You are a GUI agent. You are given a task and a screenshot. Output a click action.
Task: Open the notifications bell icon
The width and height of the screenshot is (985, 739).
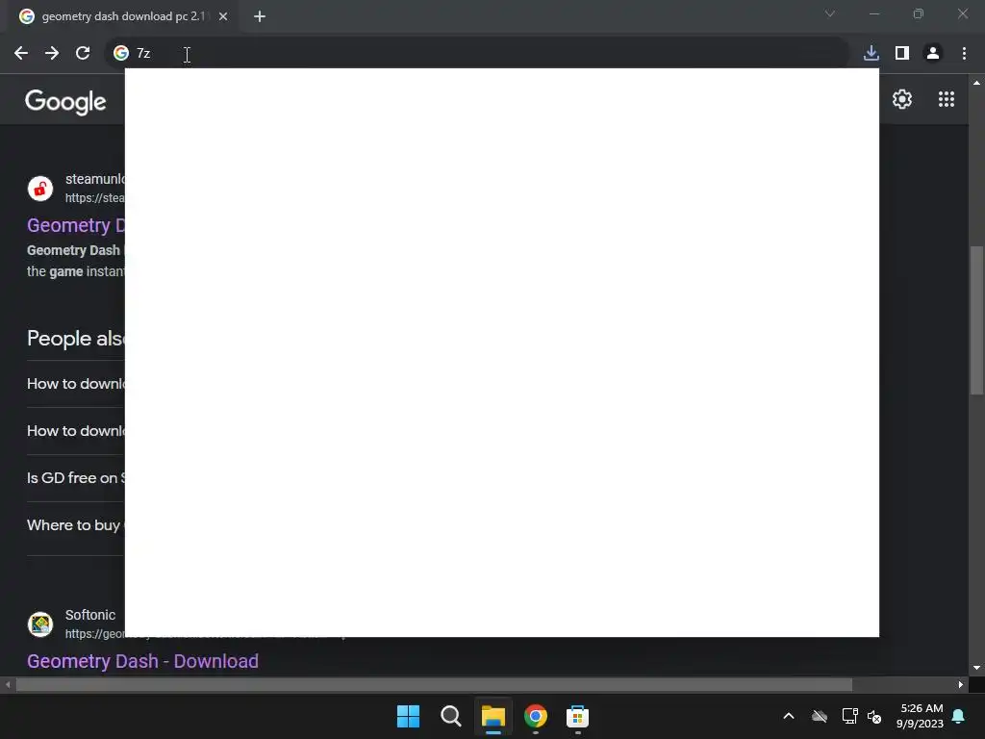pyautogui.click(x=959, y=716)
